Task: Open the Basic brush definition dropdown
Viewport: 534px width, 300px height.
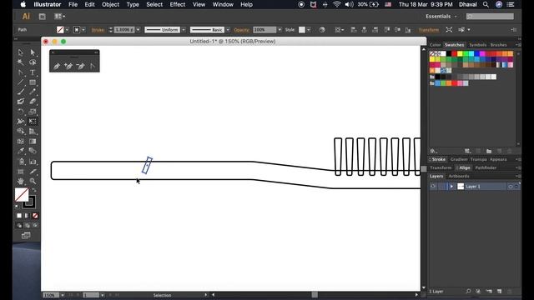Action: tap(228, 30)
